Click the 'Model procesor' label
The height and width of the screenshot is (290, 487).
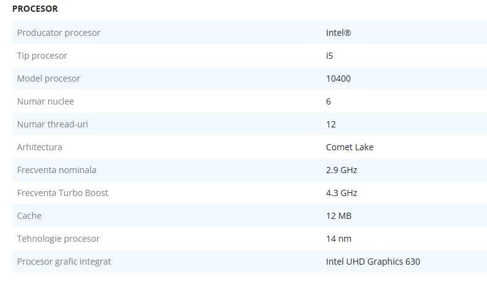[49, 79]
